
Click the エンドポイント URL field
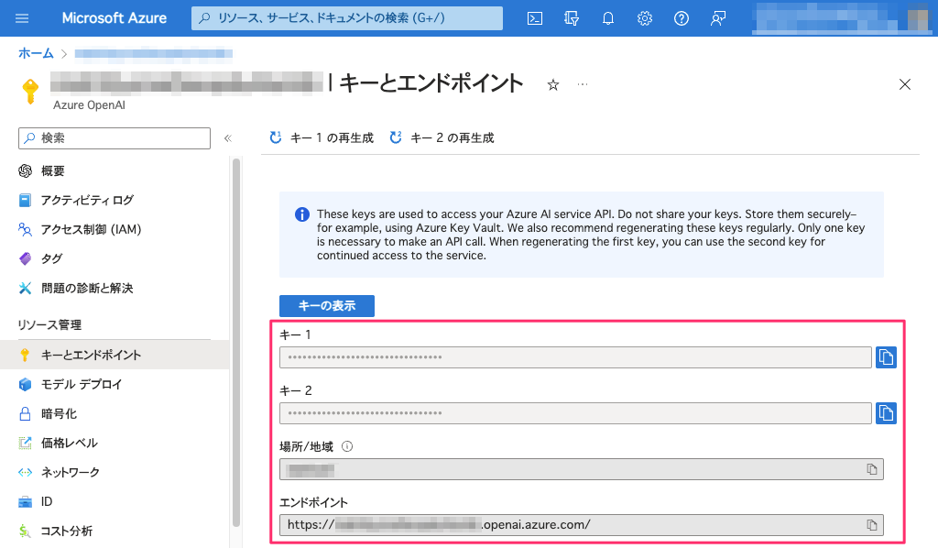pos(582,525)
